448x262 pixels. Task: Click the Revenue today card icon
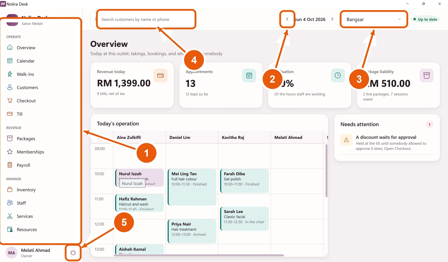click(160, 75)
